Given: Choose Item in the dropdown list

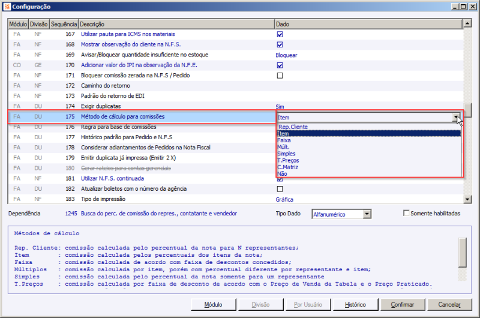Looking at the screenshot, I should tap(368, 133).
